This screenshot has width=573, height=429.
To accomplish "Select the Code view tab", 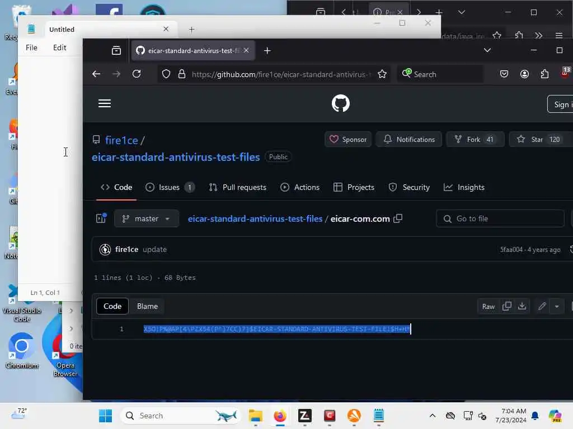I will point(112,307).
